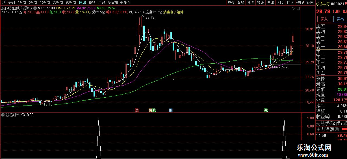Click the 14:58 trade tick row
Screen dimensions: 347x159
(x=331, y=135)
